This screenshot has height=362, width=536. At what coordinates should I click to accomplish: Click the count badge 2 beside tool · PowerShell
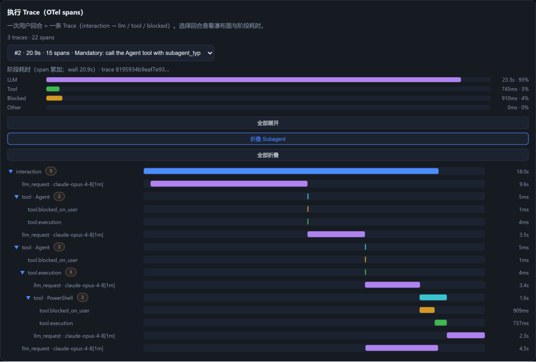click(82, 297)
